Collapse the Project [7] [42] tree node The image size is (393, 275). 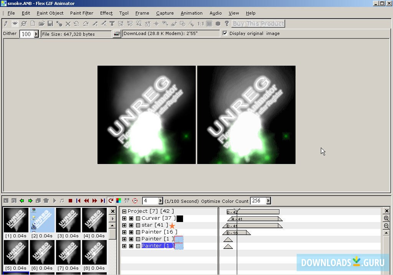[124, 212]
